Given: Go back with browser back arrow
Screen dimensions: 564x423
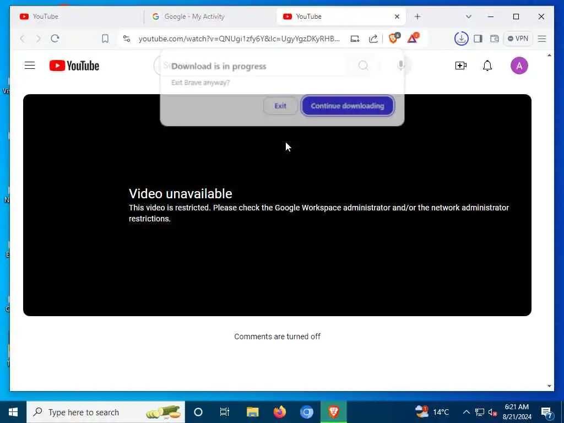Looking at the screenshot, I should (22, 39).
